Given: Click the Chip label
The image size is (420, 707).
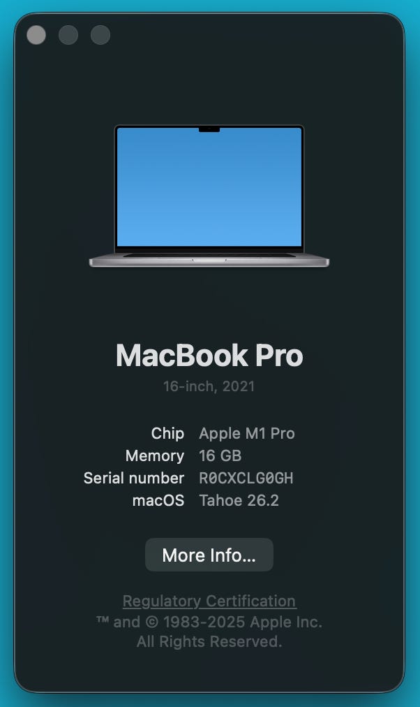Looking at the screenshot, I should pyautogui.click(x=167, y=433).
